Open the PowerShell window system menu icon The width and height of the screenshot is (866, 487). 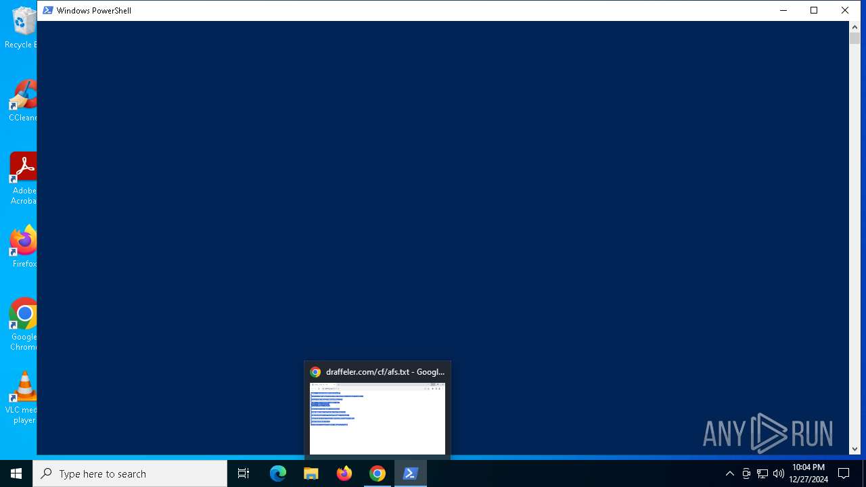point(48,10)
